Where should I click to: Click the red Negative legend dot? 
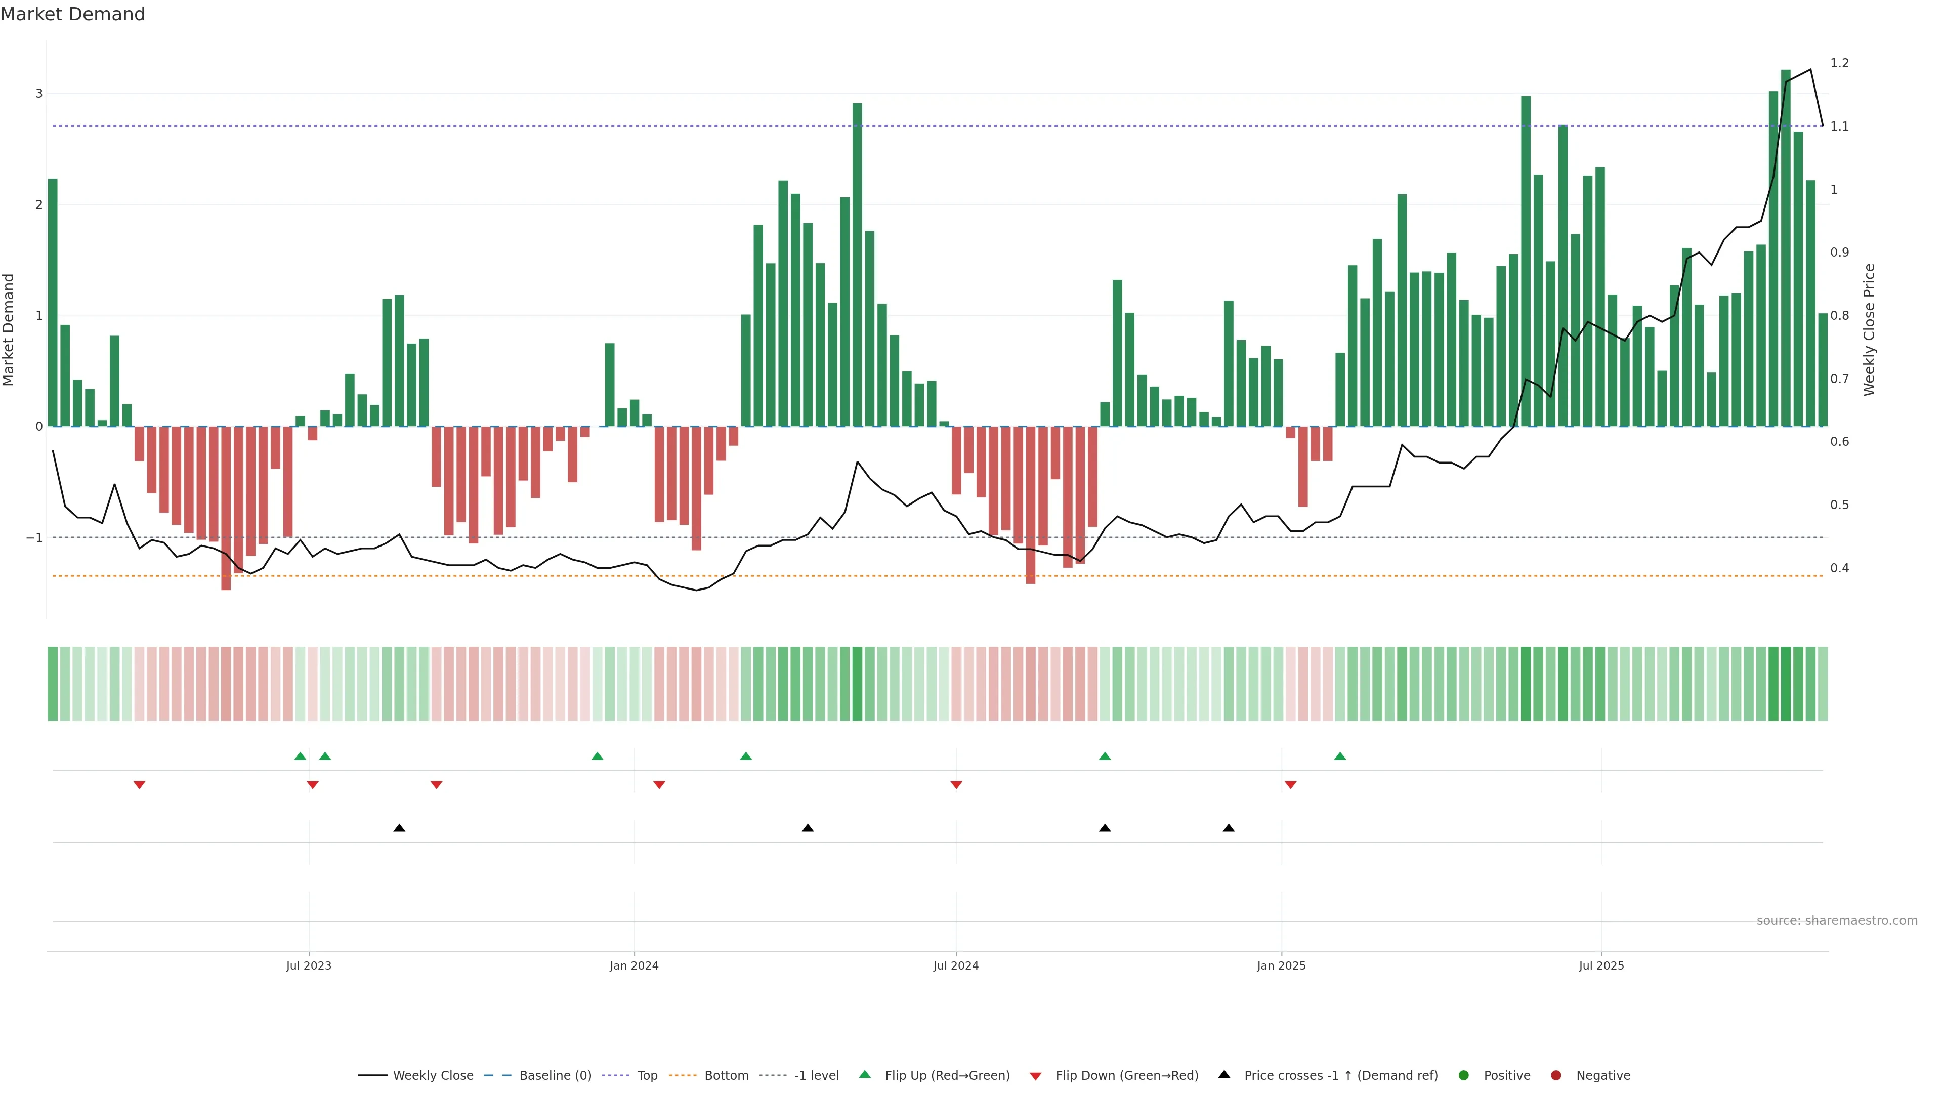pyautogui.click(x=1556, y=1076)
